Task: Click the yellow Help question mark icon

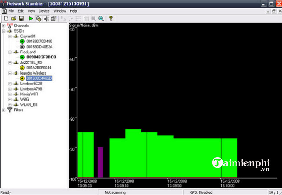Action: tap(111, 19)
